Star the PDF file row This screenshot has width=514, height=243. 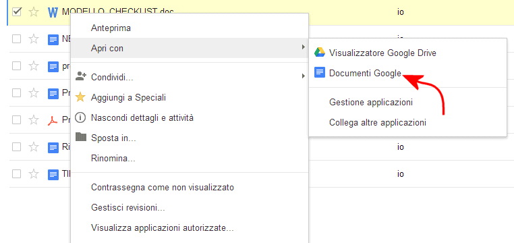click(34, 120)
